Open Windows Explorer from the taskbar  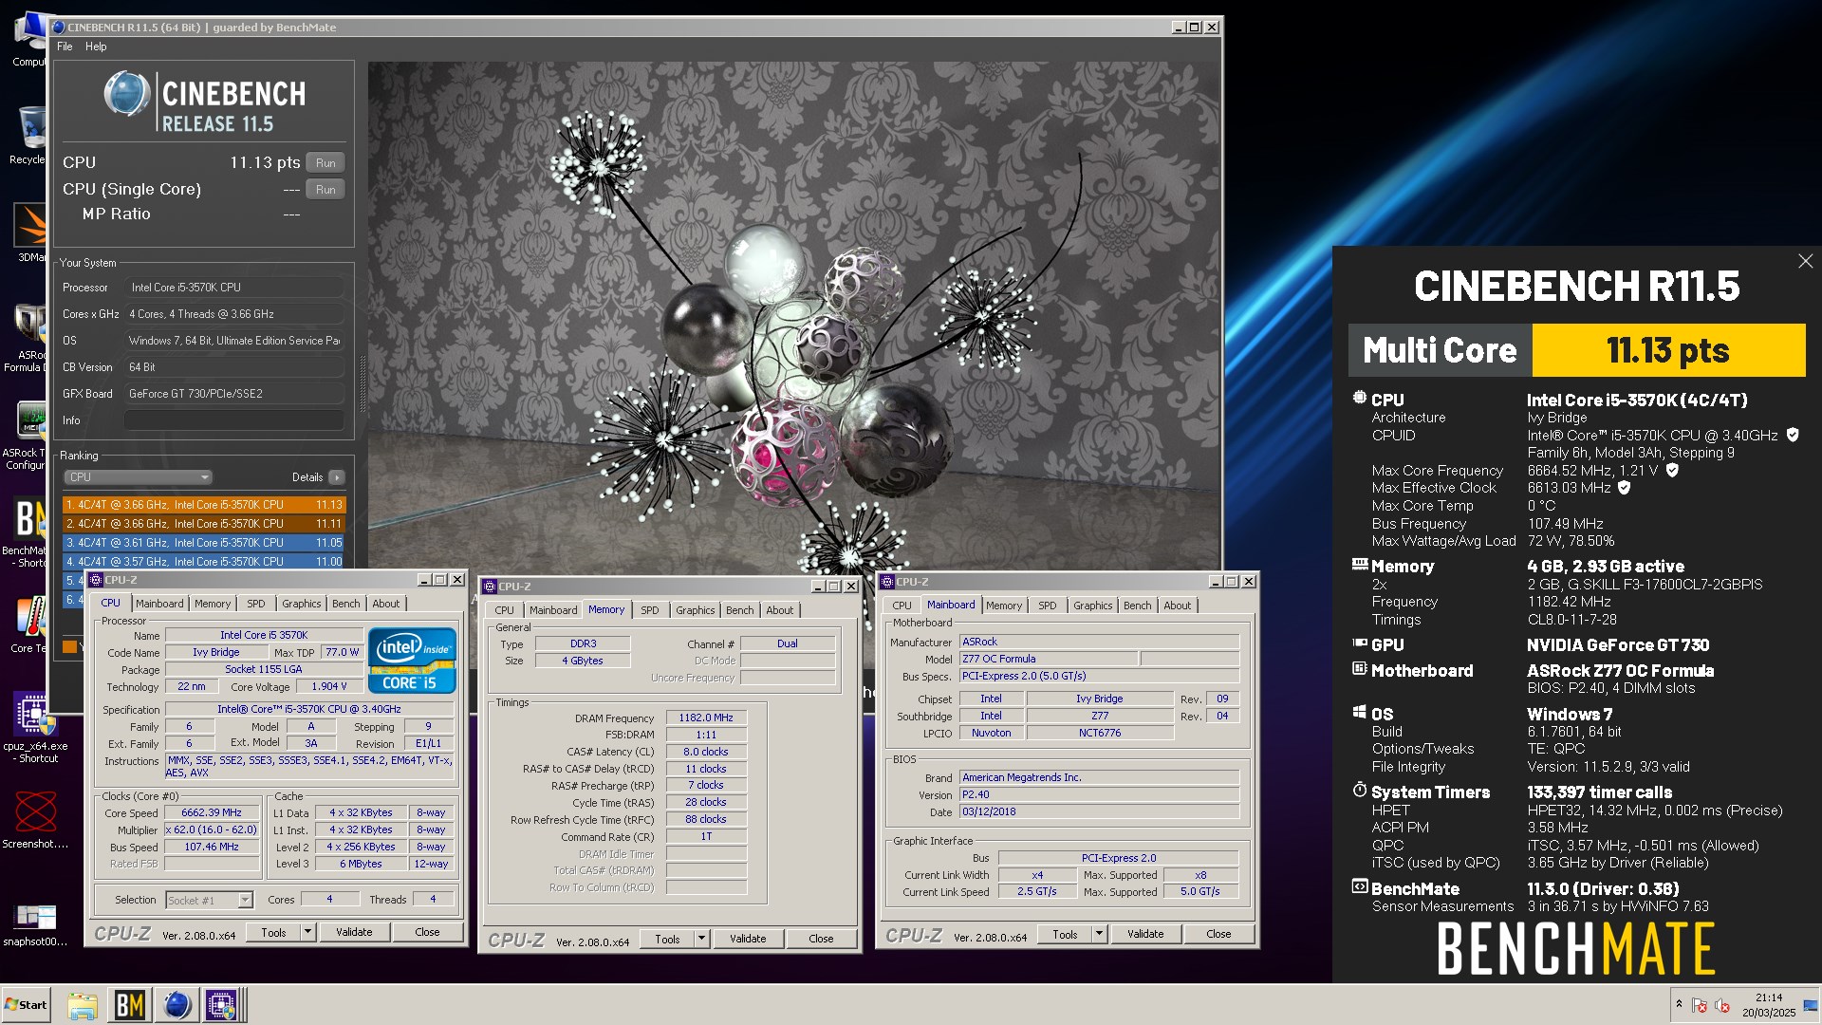(83, 1005)
